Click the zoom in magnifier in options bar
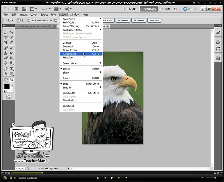The width and height of the screenshot is (224, 182). [x=18, y=20]
